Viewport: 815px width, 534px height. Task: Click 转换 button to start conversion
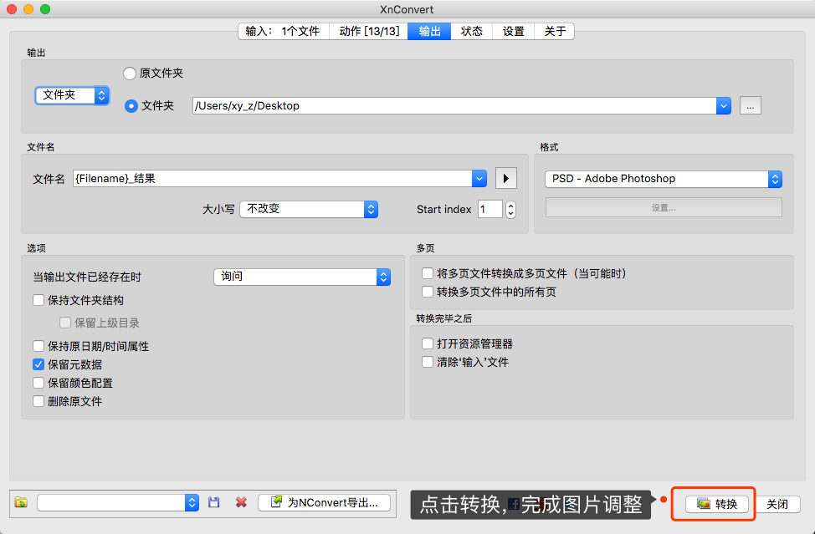coord(717,504)
